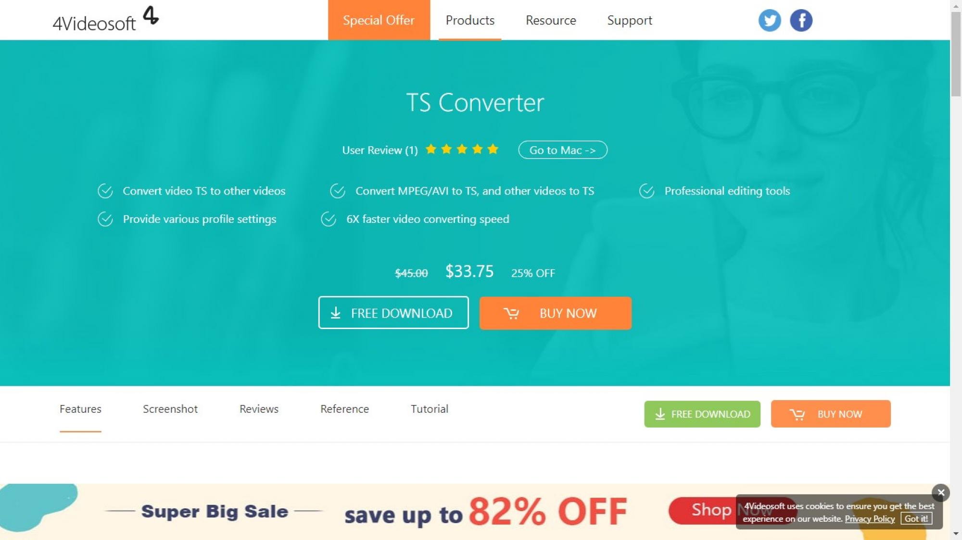962x540 pixels.
Task: Click the Twitter social media icon
Action: point(770,20)
